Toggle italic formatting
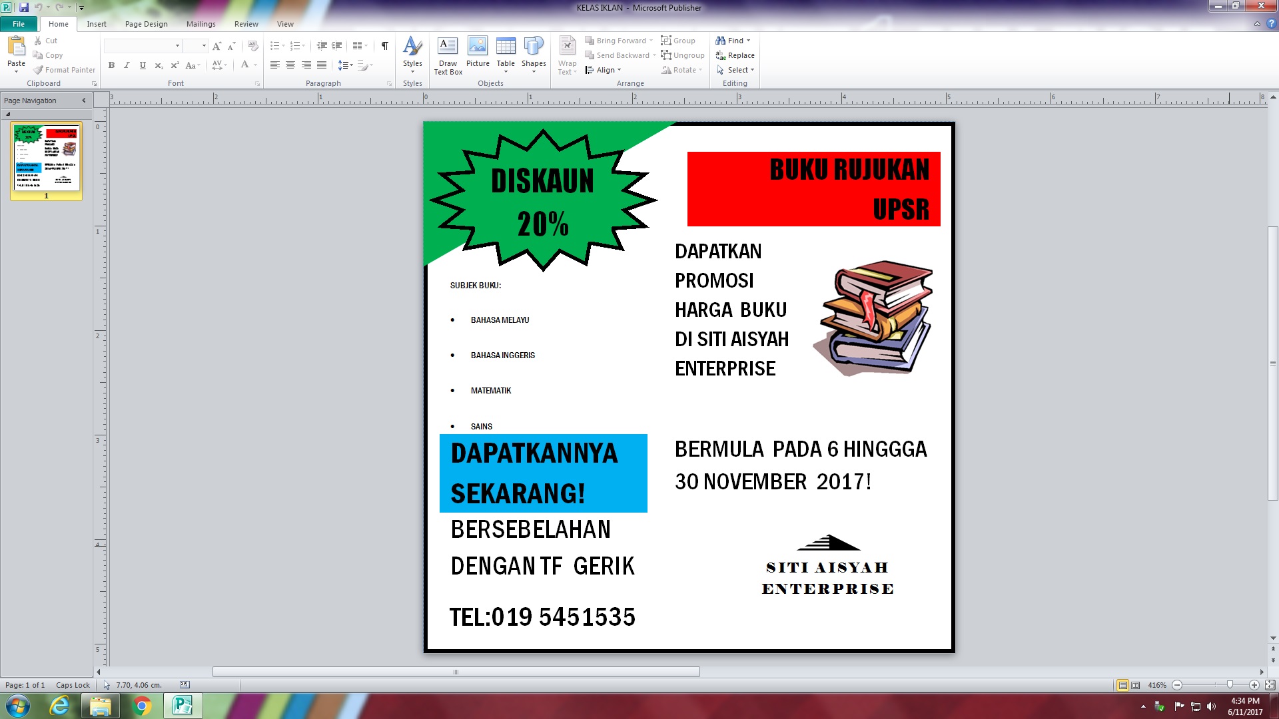This screenshot has height=719, width=1279. pyautogui.click(x=127, y=65)
